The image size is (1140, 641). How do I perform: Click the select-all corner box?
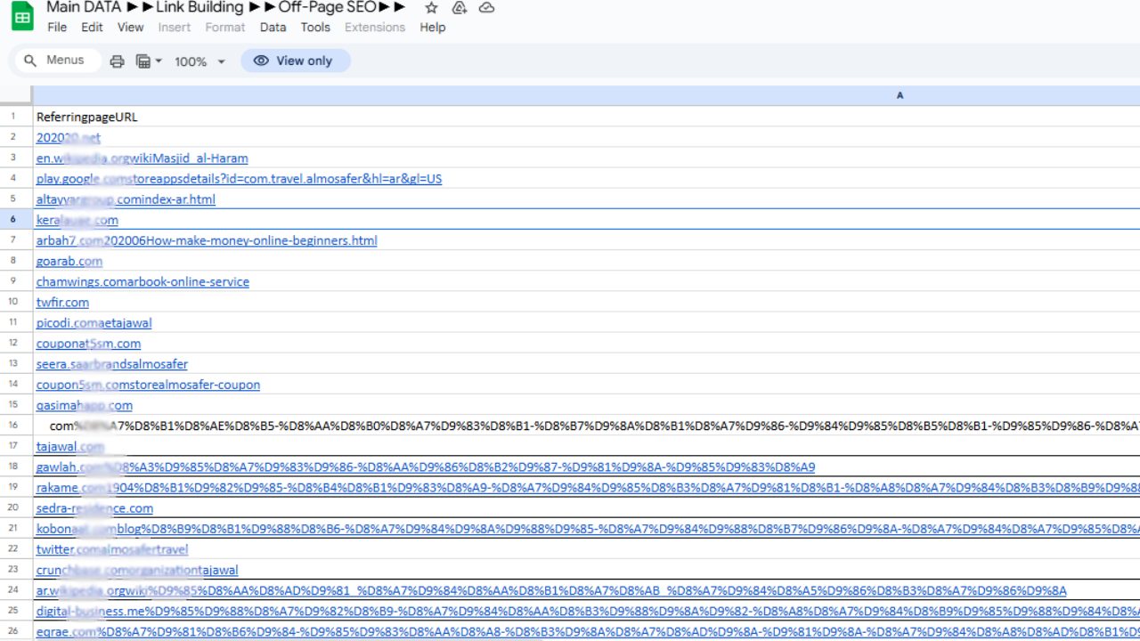click(15, 95)
